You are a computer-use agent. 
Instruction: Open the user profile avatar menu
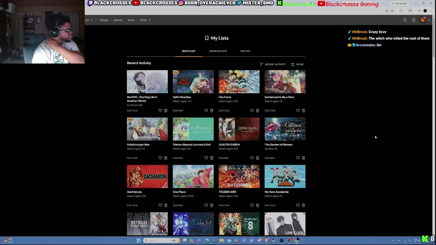click(423, 20)
